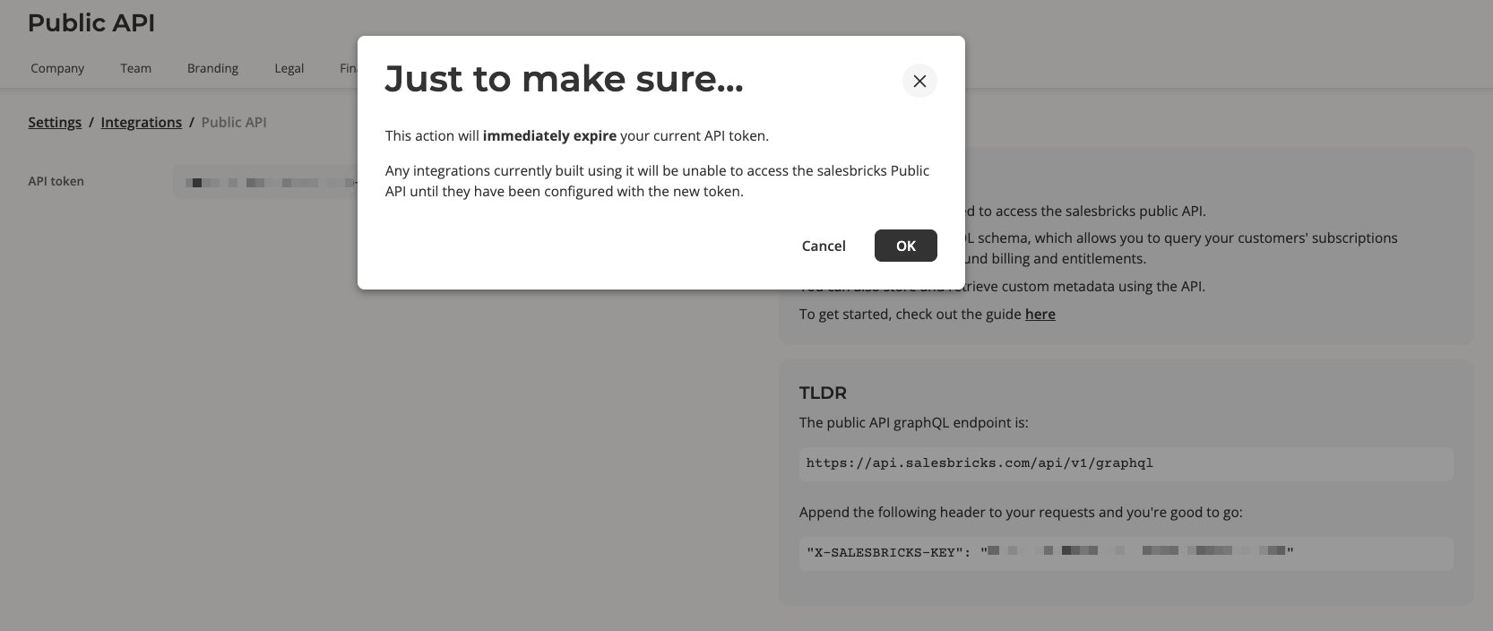Switch to the Team tab
The width and height of the screenshot is (1493, 631).
(136, 68)
